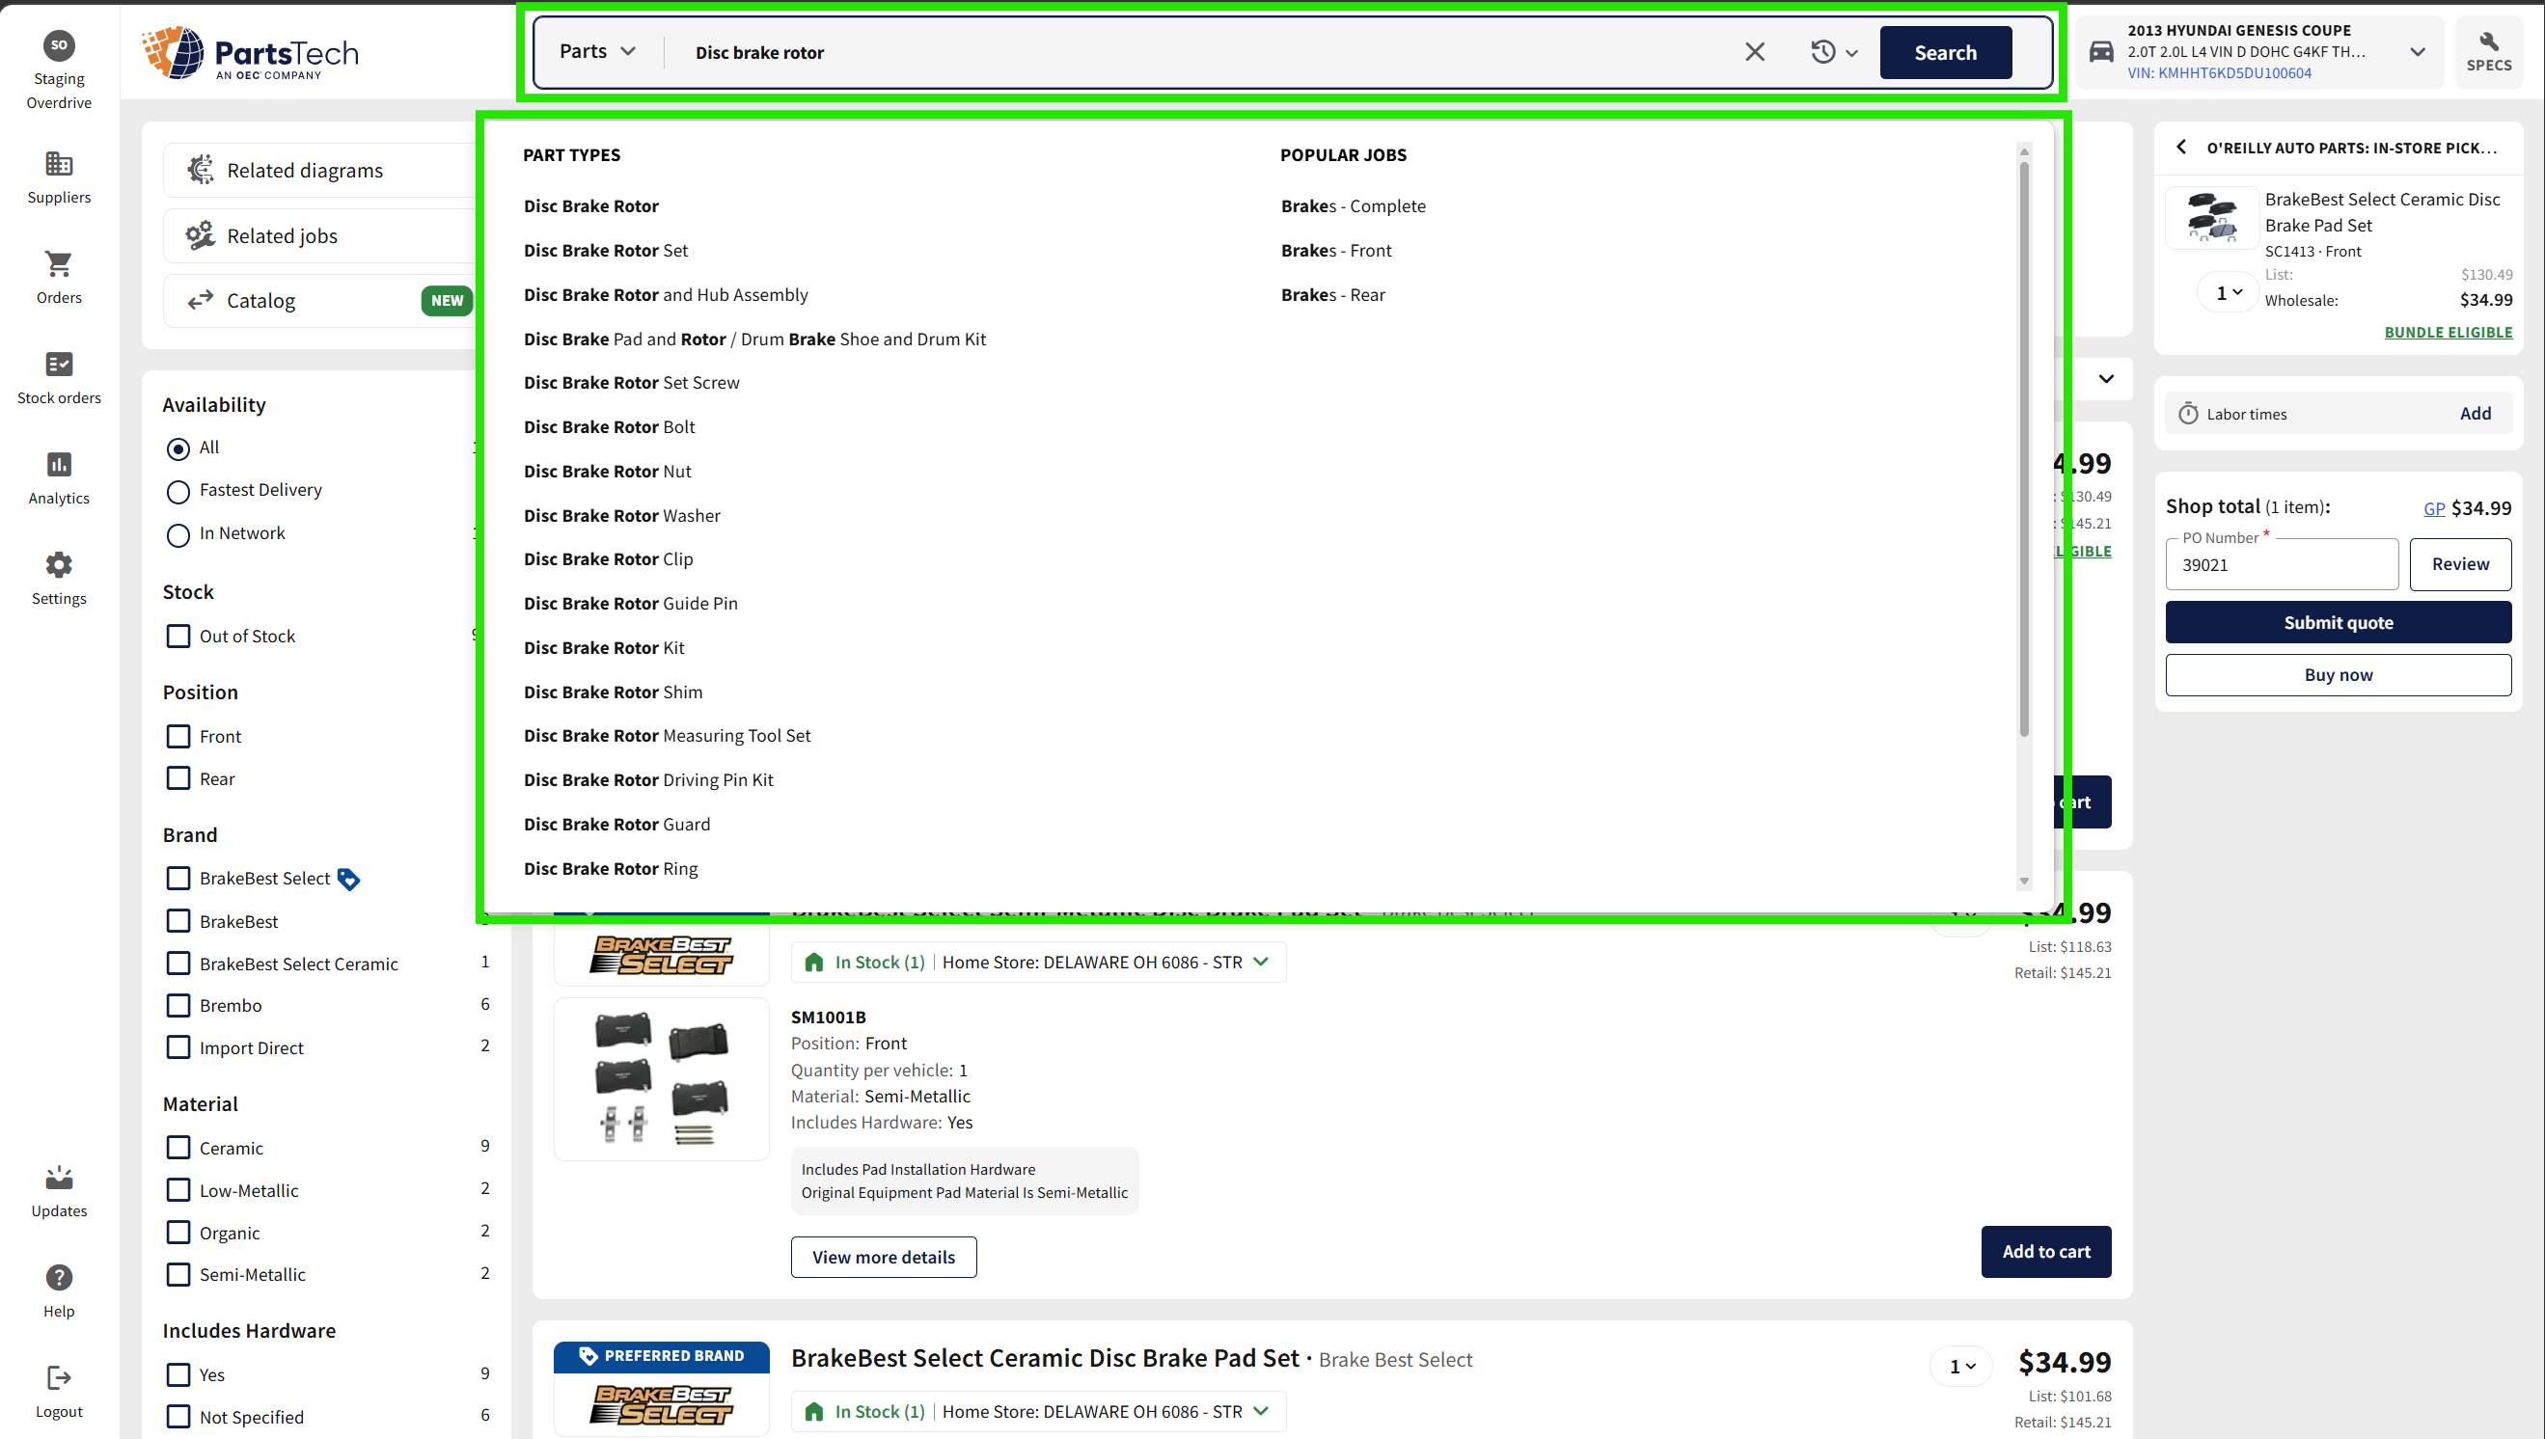The height and width of the screenshot is (1439, 2545).
Task: Expand the sort chevron above results
Action: [x=2106, y=378]
